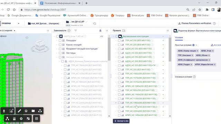Open the filter icon in the Зависимости panel
The width and height of the screenshot is (221, 124).
[x=76, y=31]
